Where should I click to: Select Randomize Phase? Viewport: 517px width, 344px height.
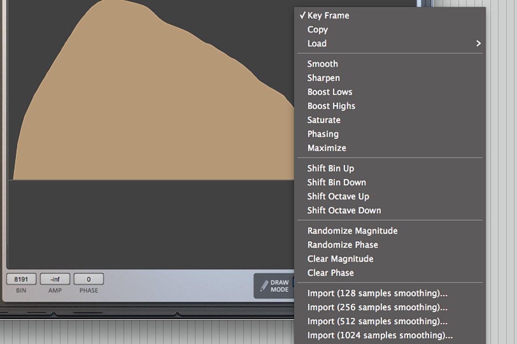[390, 245]
